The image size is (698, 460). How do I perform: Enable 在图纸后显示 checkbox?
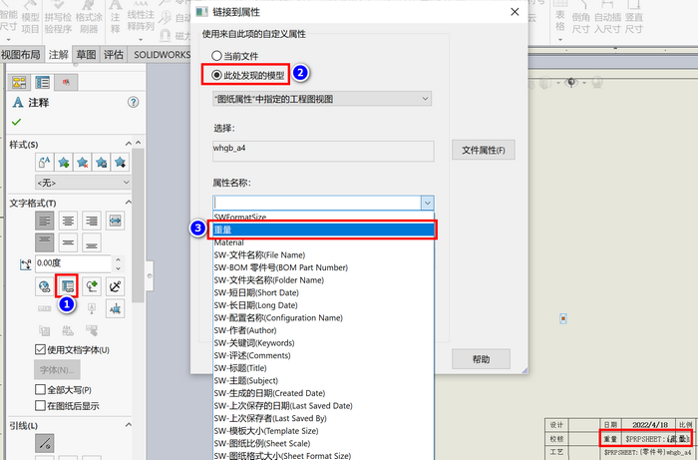point(40,406)
